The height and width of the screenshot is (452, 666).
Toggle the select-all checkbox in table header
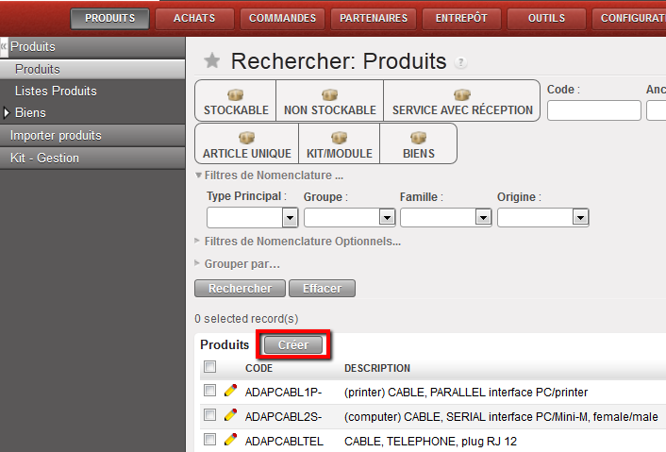tap(210, 367)
